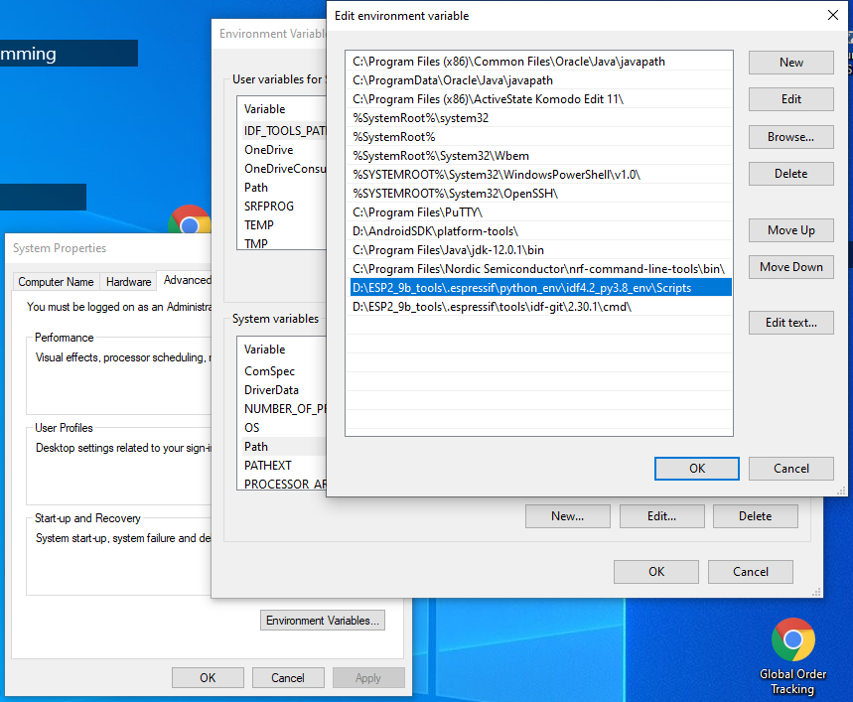The height and width of the screenshot is (702, 853).
Task: Click New in the Edit environment variable dialog
Action: pyautogui.click(x=791, y=63)
